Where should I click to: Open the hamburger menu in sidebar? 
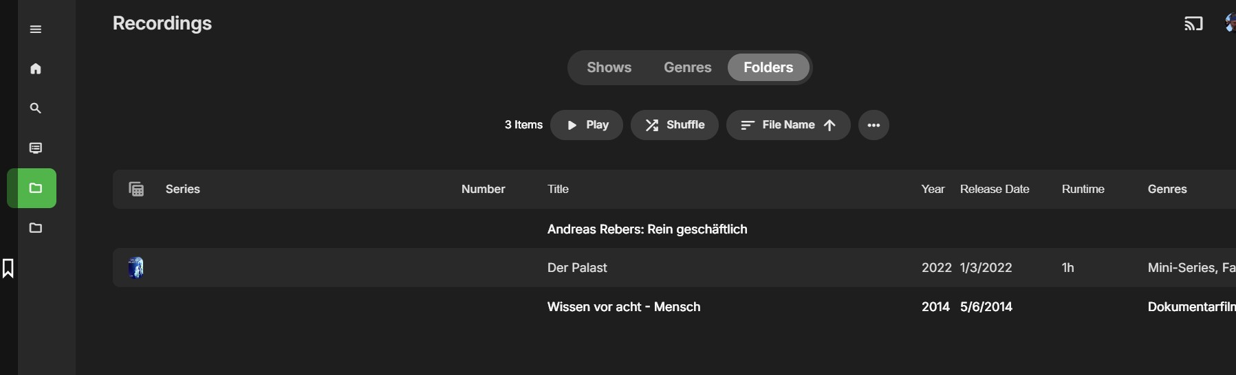(36, 29)
